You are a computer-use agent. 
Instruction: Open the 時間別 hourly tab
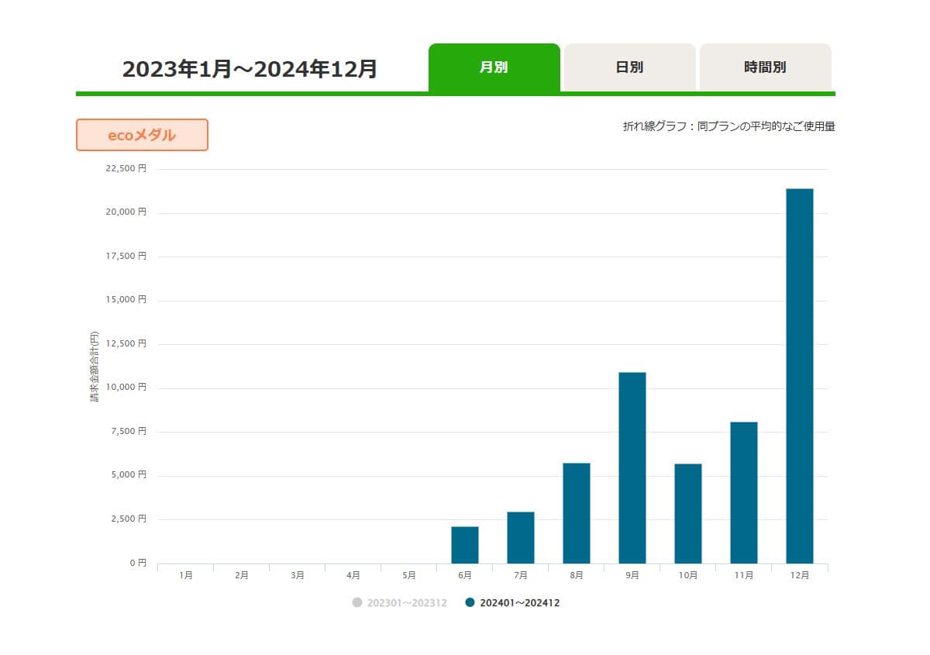[x=765, y=67]
